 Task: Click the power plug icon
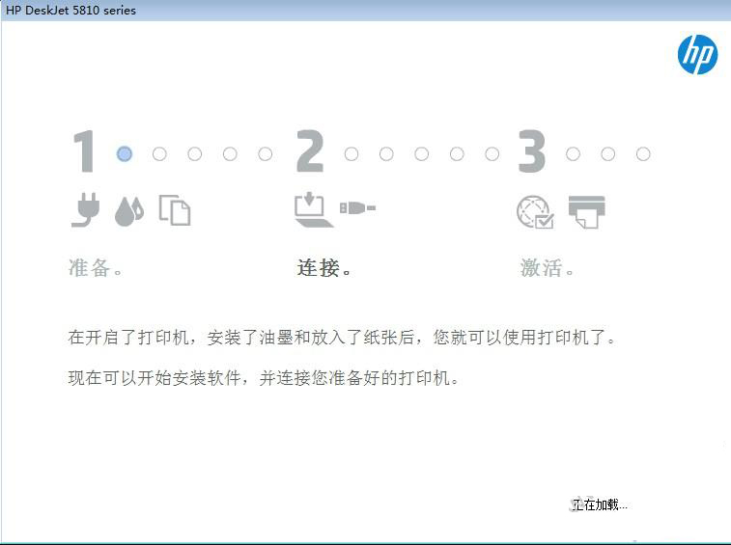(86, 210)
